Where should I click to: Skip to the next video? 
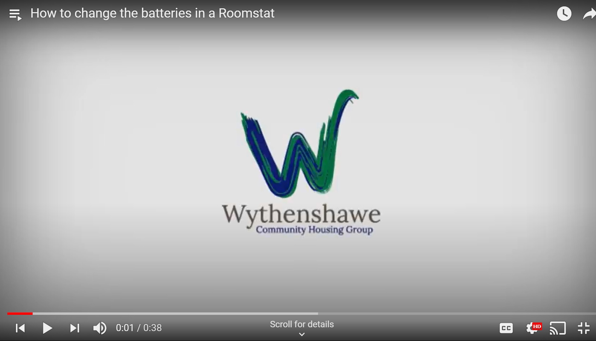pyautogui.click(x=75, y=328)
